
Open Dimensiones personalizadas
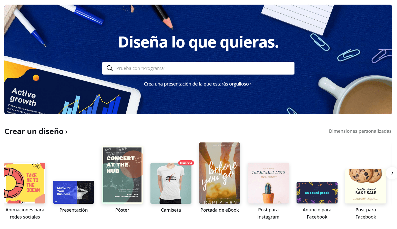click(x=360, y=131)
